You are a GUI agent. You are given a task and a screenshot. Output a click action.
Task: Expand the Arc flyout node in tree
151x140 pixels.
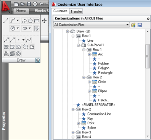coord(89,54)
